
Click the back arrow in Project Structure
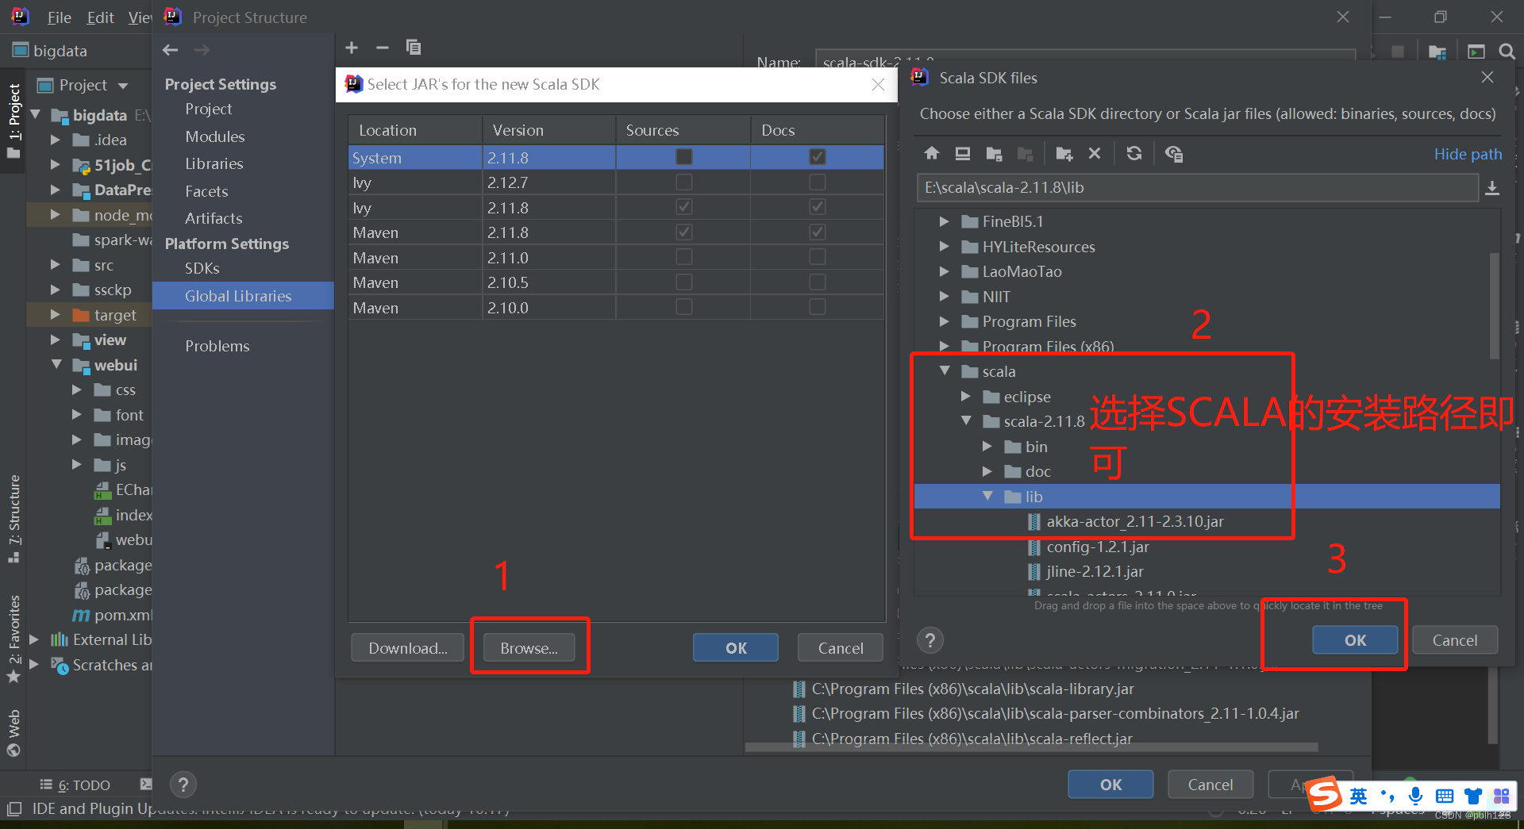pyautogui.click(x=170, y=50)
